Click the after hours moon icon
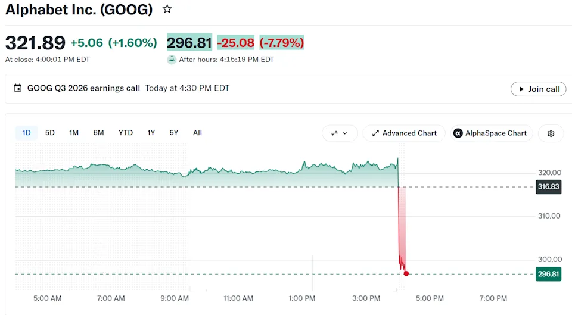This screenshot has width=572, height=315. tap(172, 60)
